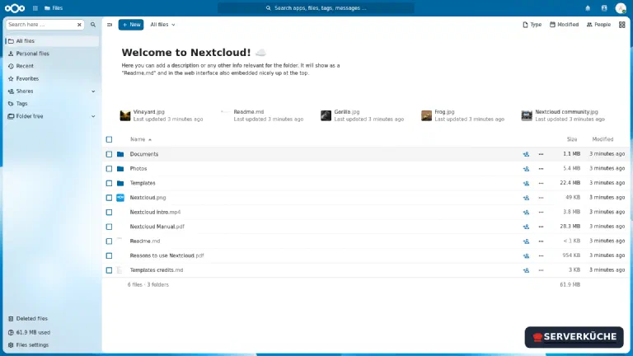The image size is (633, 356).
Task: Open the People filter dropdown
Action: point(598,25)
